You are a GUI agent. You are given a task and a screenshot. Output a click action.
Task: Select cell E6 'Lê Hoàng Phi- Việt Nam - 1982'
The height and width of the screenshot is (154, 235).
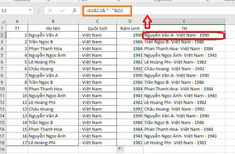tap(184, 62)
